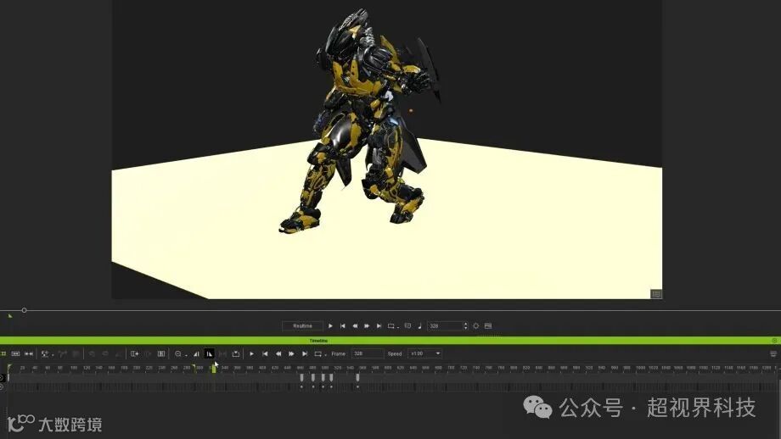Play animation from the timeline toolbar
This screenshot has width=781, height=439.
pos(251,353)
